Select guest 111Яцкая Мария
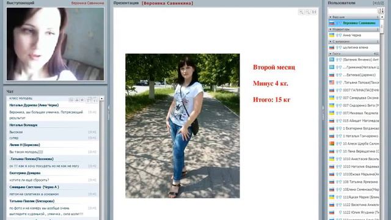Screen dimensions: 391x220 click(354, 197)
